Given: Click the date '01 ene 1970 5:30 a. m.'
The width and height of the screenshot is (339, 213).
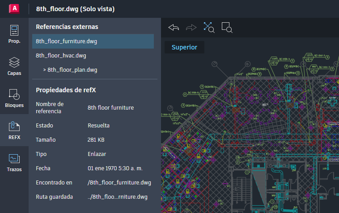Looking at the screenshot, I should (115, 168).
